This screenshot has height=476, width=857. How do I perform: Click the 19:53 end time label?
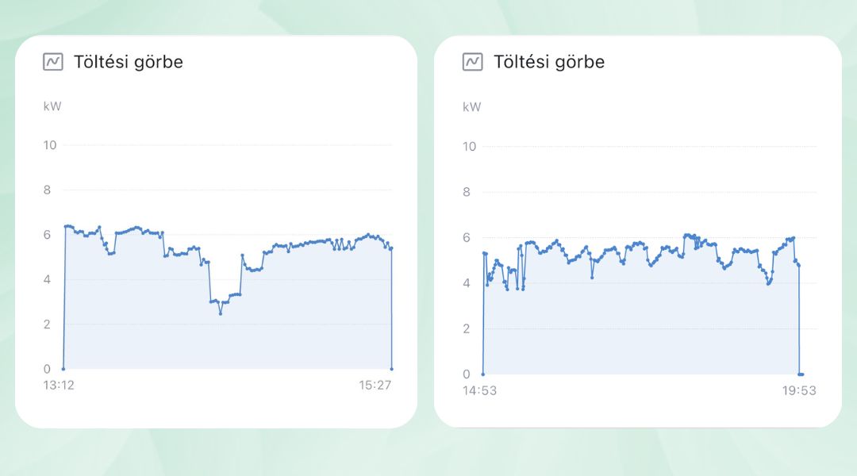pos(798,390)
